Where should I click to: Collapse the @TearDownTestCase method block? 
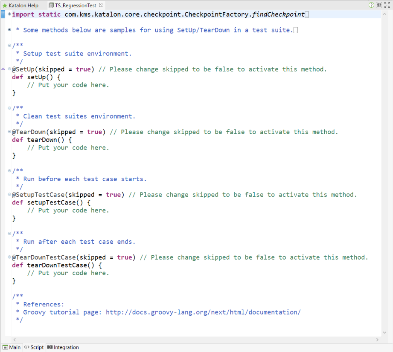tap(9, 257)
